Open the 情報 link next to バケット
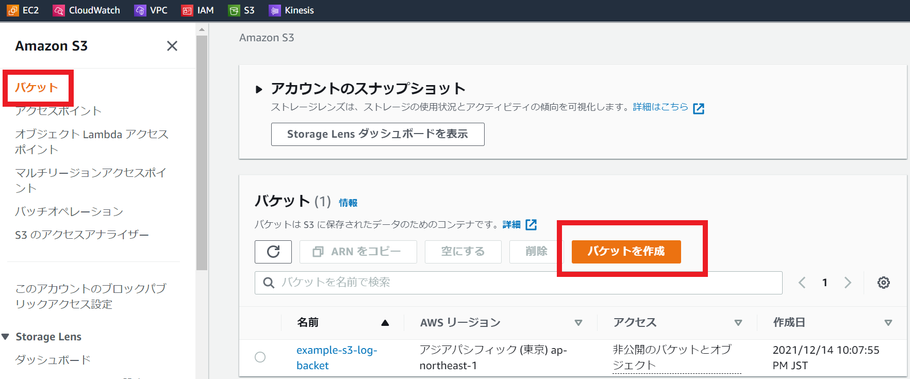This screenshot has height=379, width=910. pyautogui.click(x=348, y=203)
